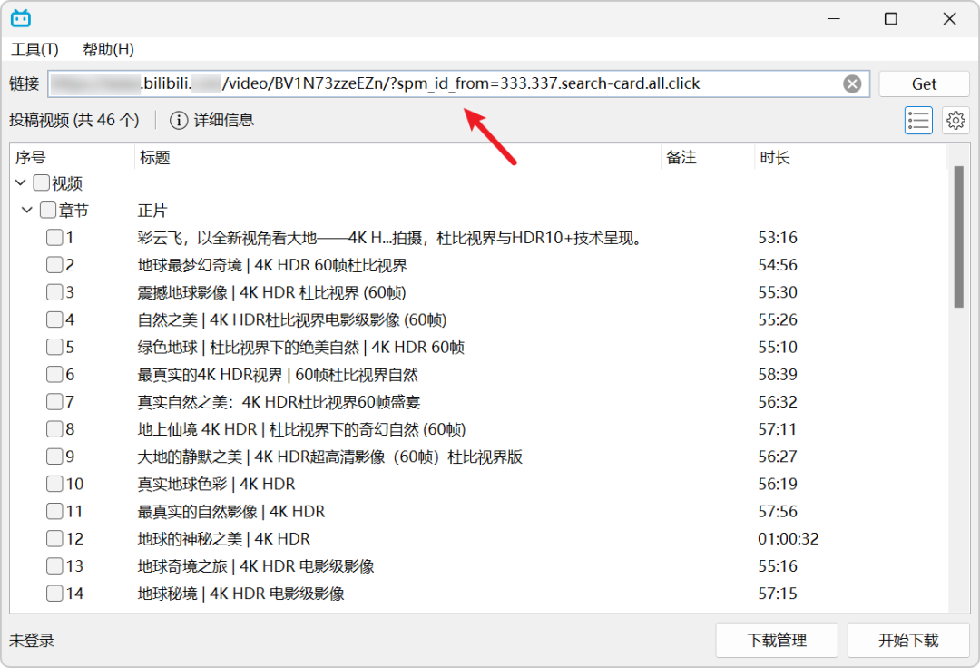Open settings via the gear icon
Screen dimensions: 980x668
pyautogui.click(x=955, y=120)
